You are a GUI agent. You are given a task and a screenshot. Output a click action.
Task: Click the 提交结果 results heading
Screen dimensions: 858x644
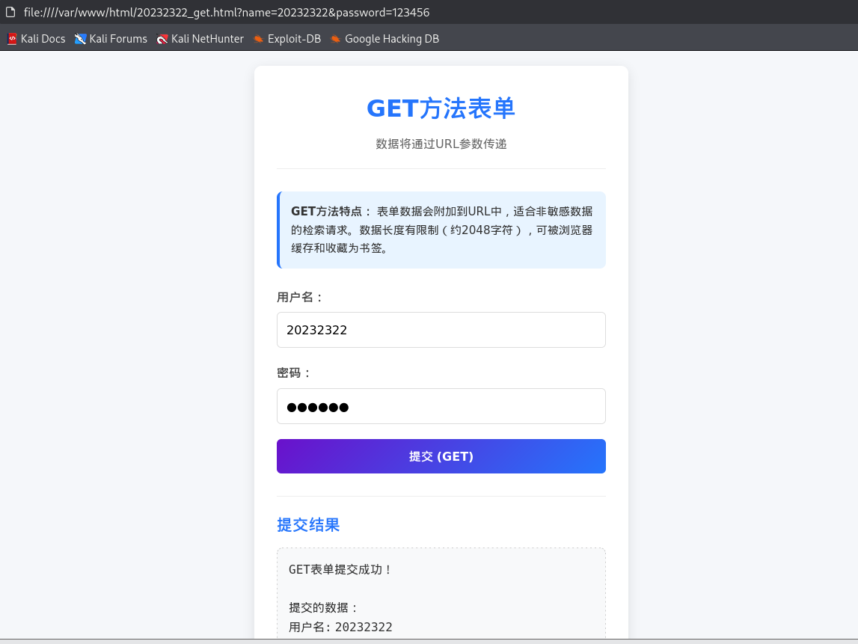pos(308,524)
